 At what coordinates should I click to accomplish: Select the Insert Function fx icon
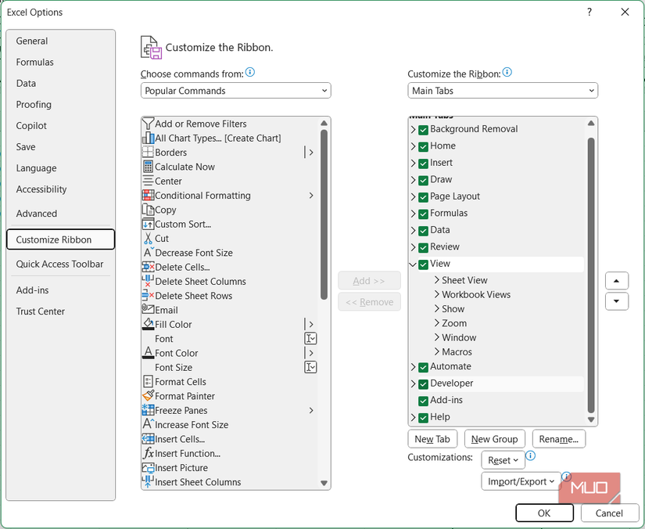pos(148,453)
